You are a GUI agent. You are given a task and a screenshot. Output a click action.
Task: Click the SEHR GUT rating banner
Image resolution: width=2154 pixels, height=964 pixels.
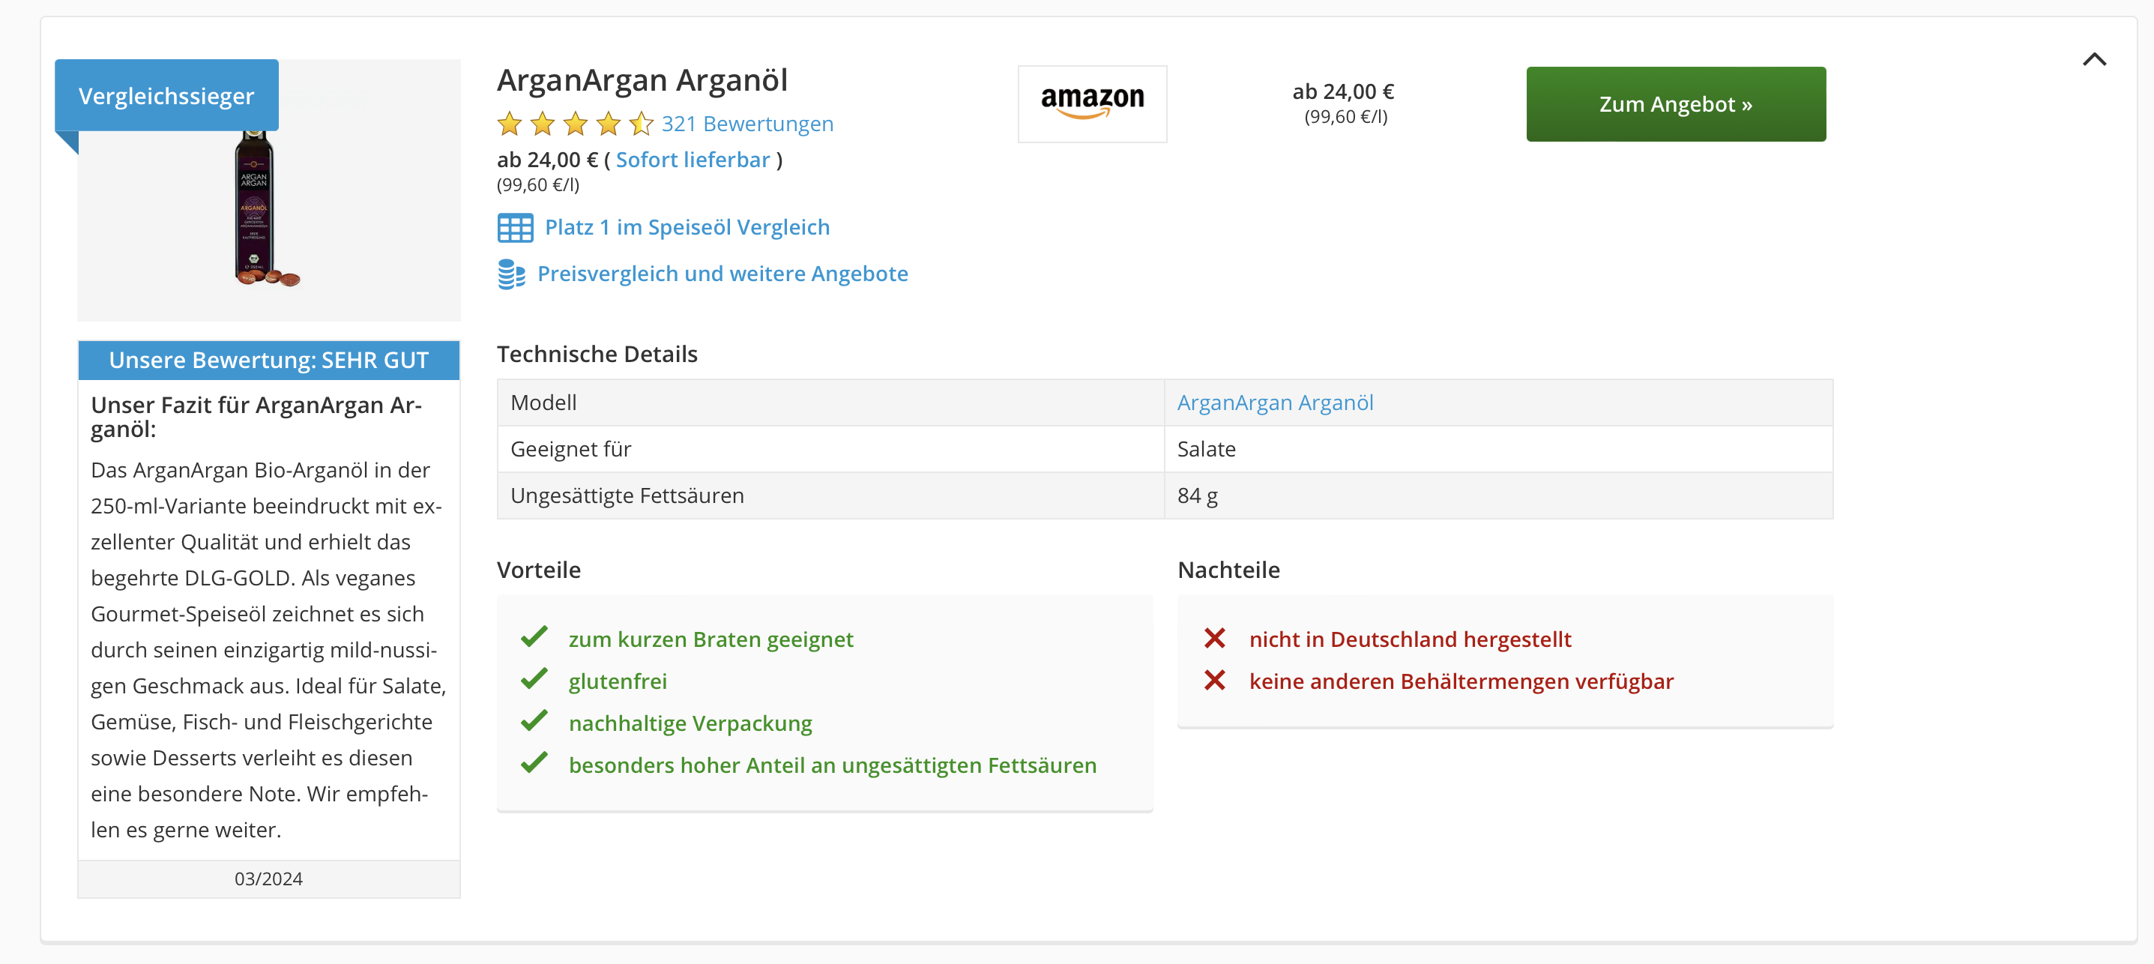coord(268,361)
